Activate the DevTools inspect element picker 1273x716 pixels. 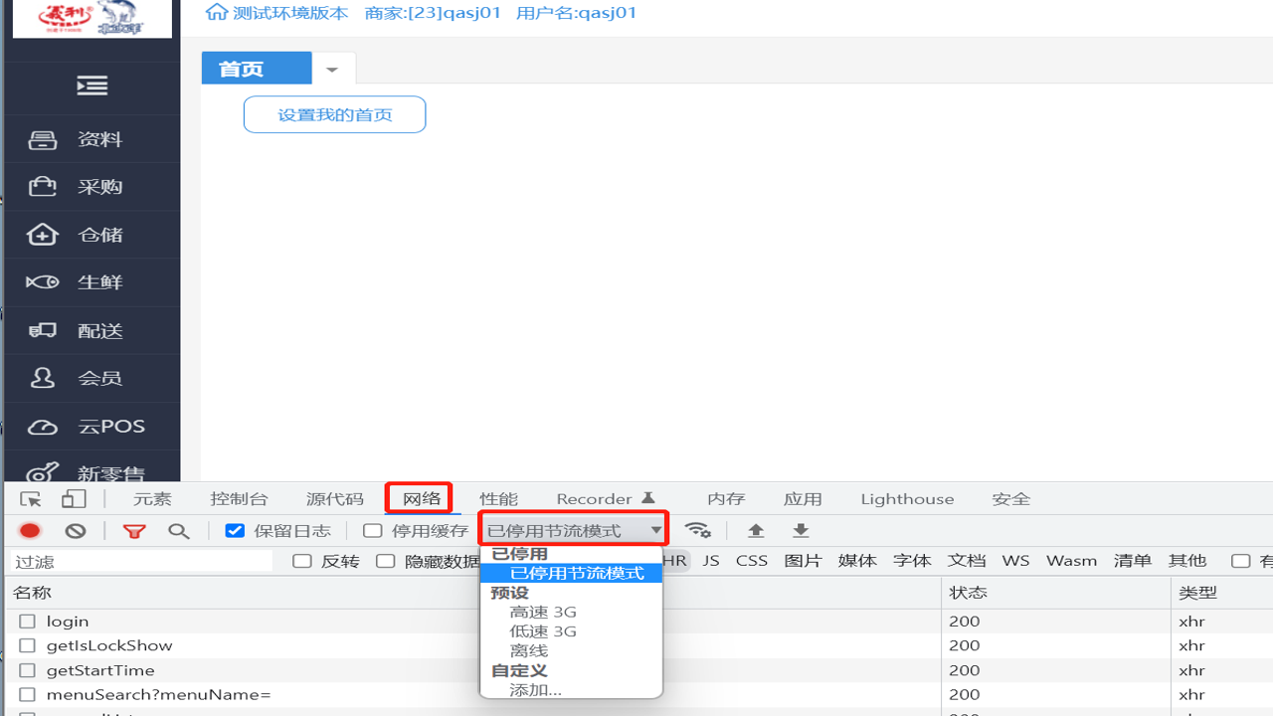31,499
